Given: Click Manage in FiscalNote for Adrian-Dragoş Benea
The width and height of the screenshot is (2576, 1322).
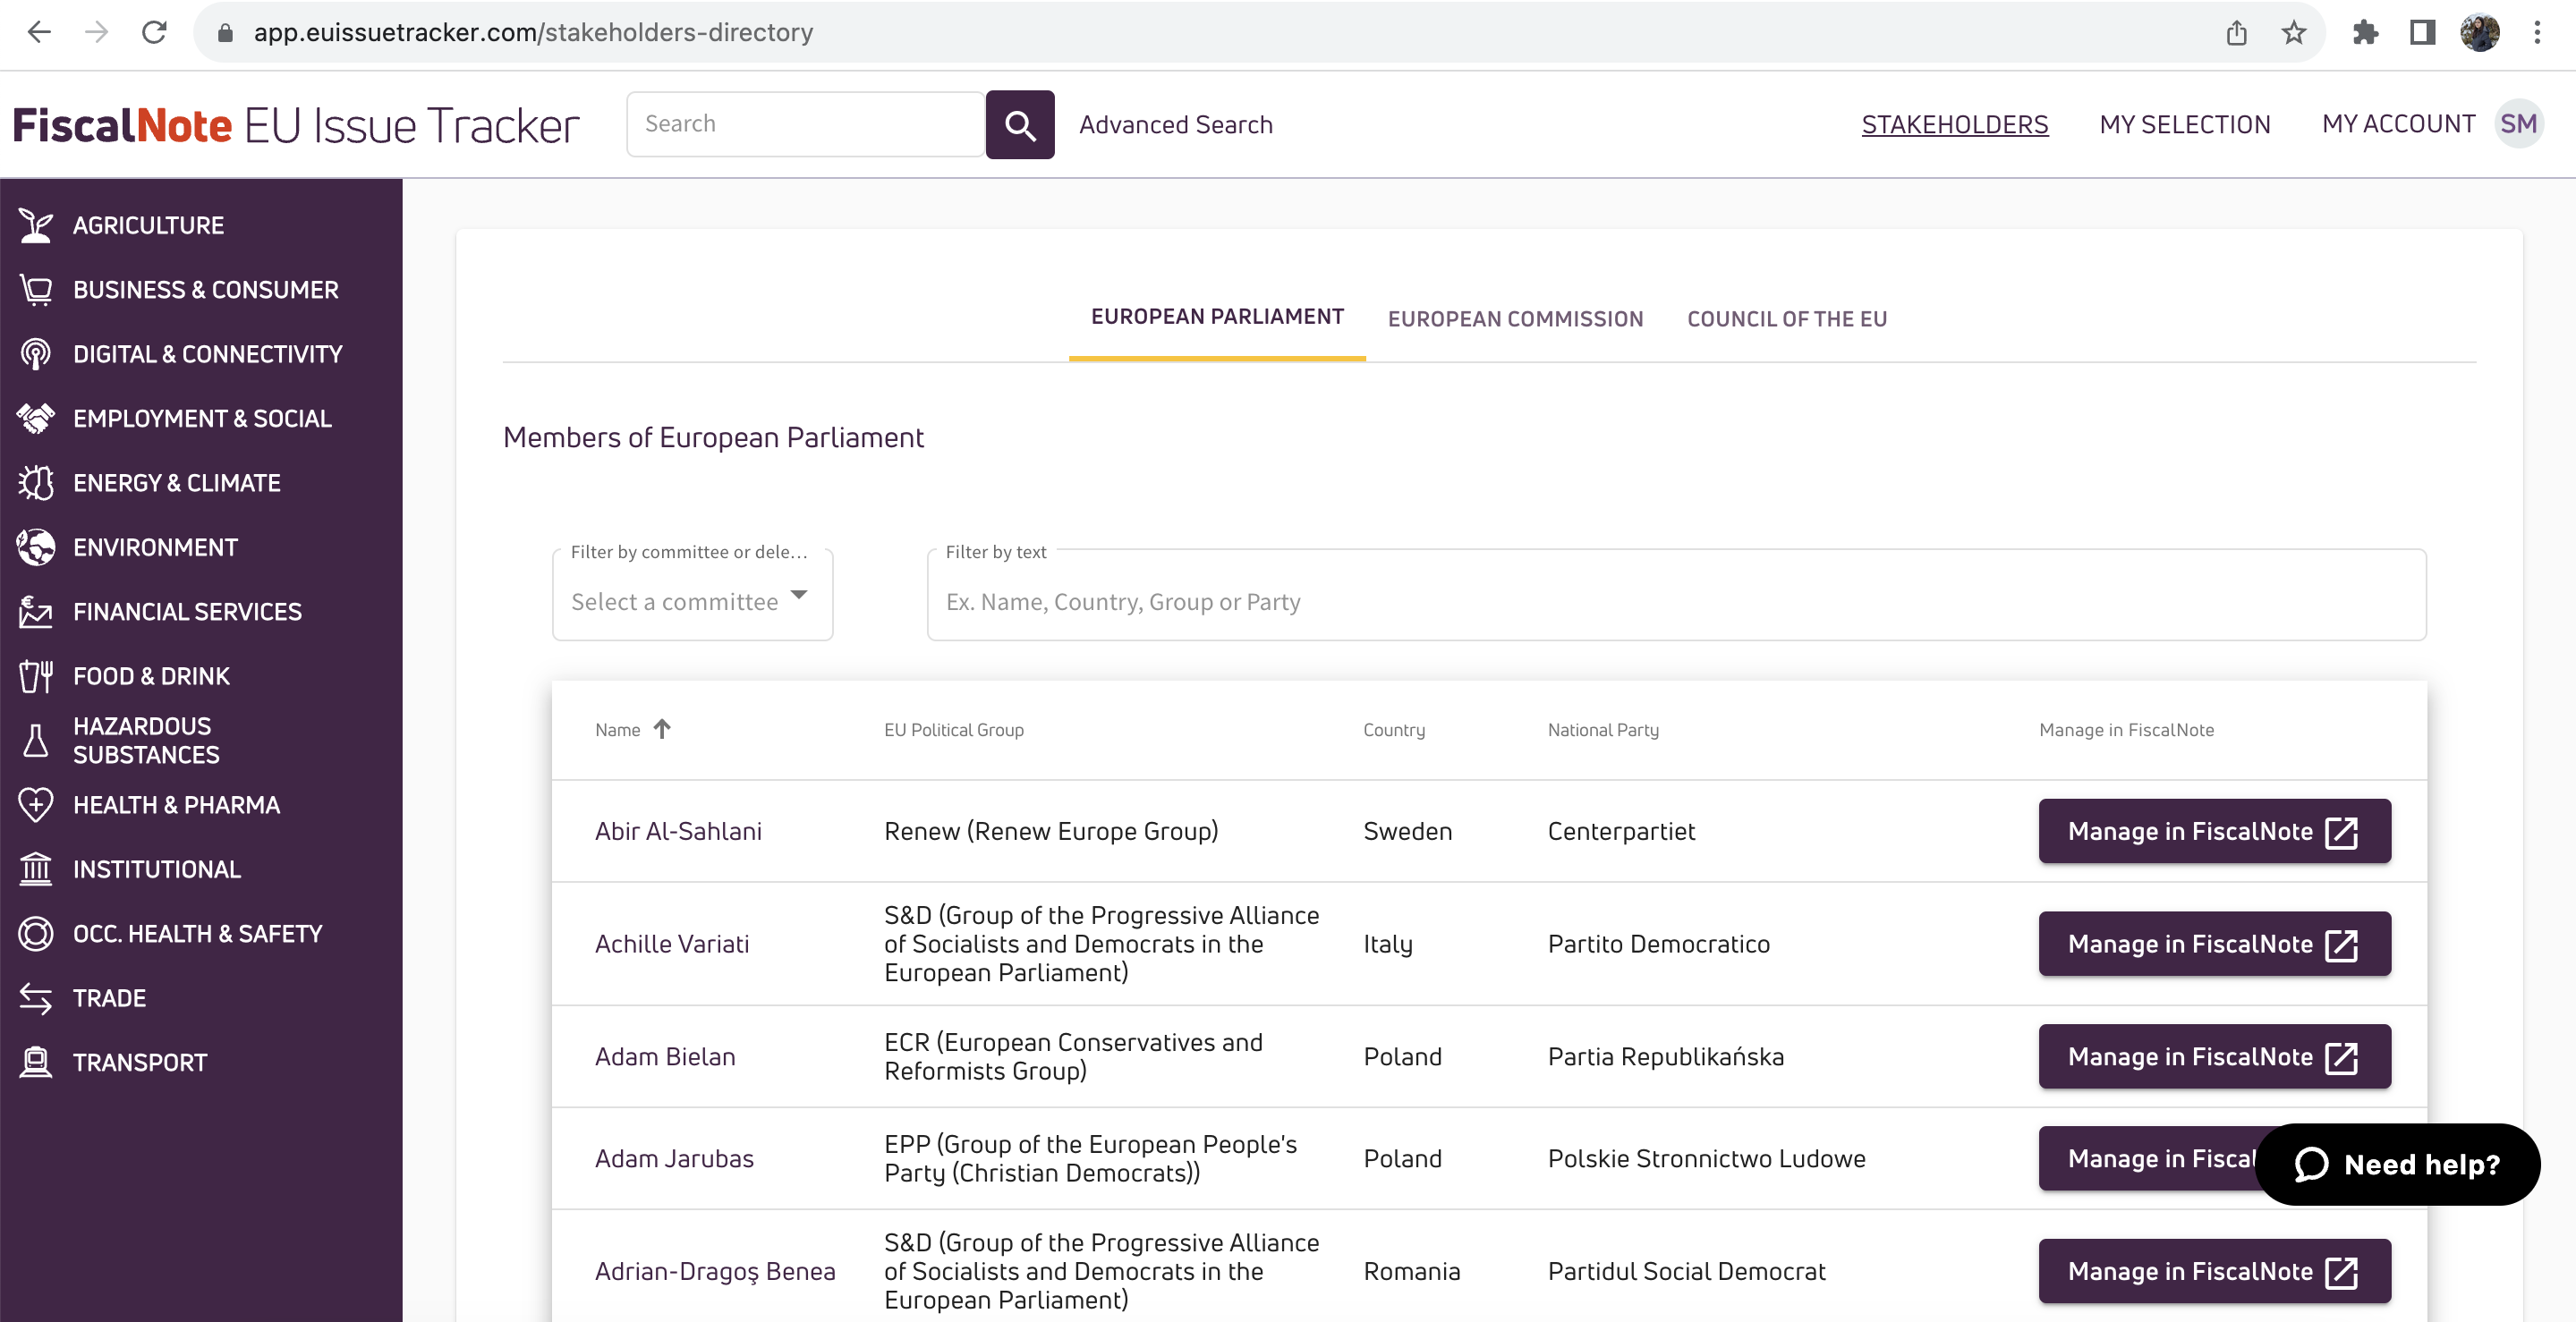Looking at the screenshot, I should (2214, 1271).
